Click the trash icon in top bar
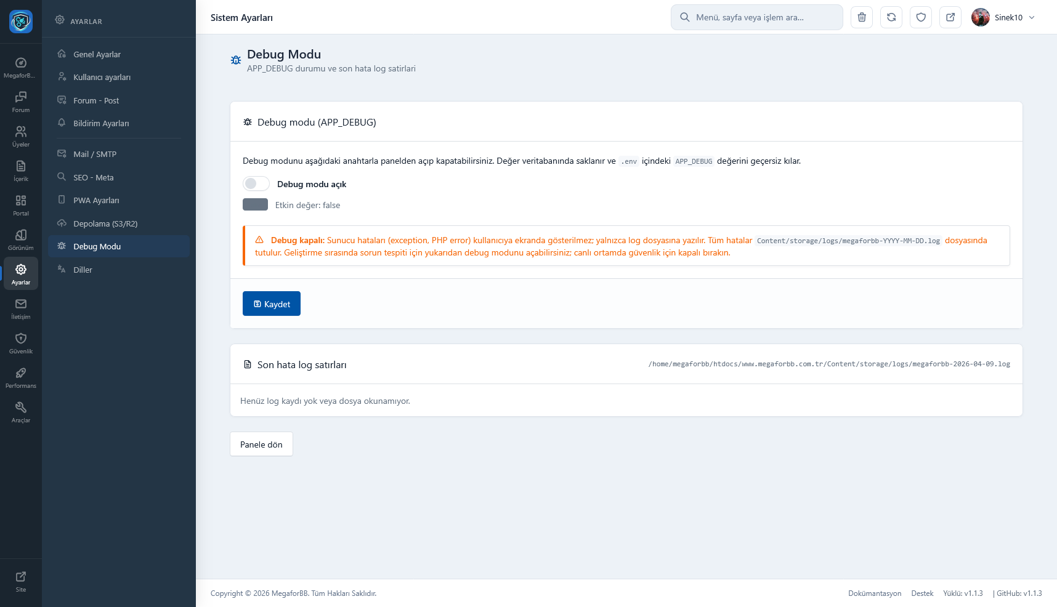1057x607 pixels. 862,17
